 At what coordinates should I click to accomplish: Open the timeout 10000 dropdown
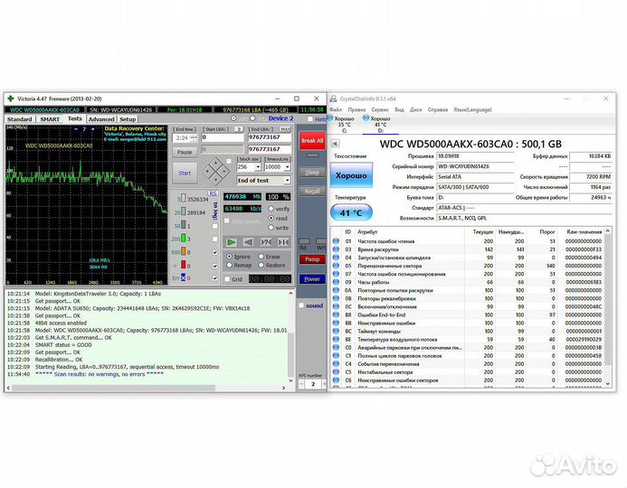point(288,167)
